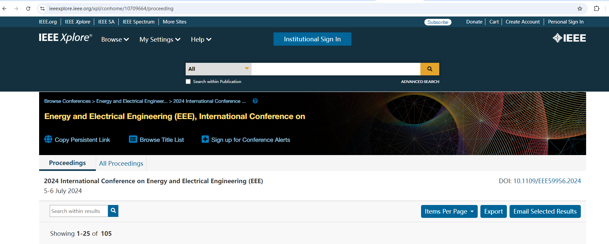The height and width of the screenshot is (244, 609).
Task: Expand the Browse menu
Action: pyautogui.click(x=115, y=39)
